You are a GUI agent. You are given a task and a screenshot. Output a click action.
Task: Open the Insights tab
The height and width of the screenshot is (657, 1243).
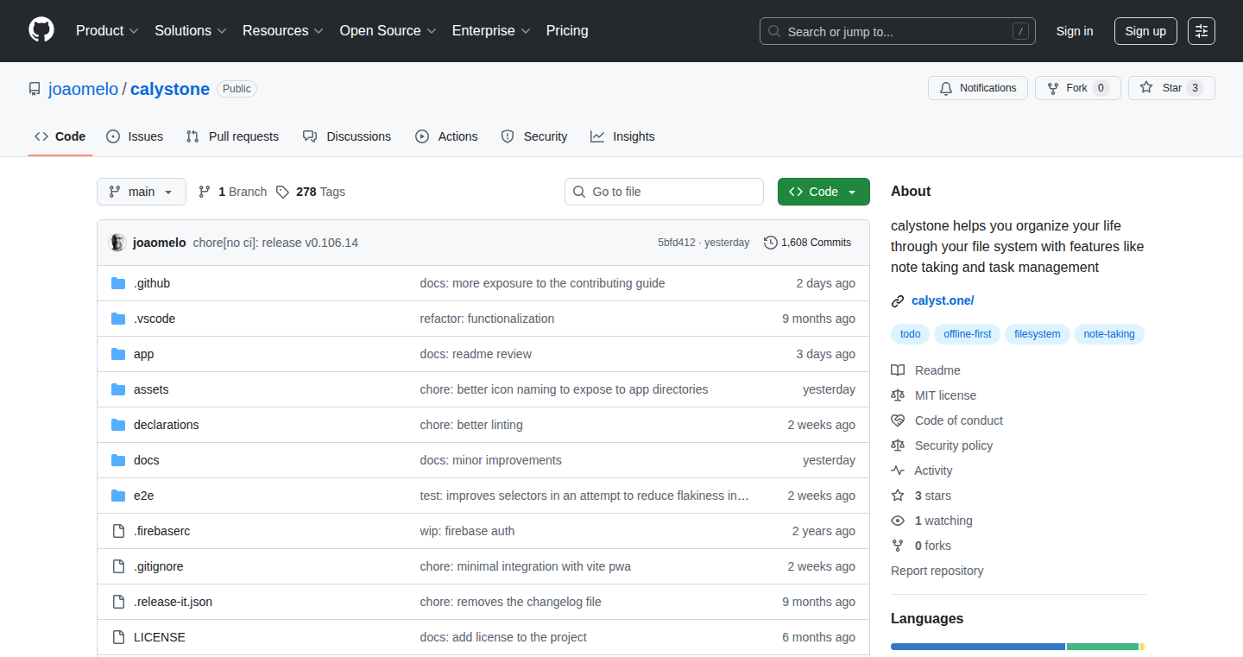tap(622, 136)
